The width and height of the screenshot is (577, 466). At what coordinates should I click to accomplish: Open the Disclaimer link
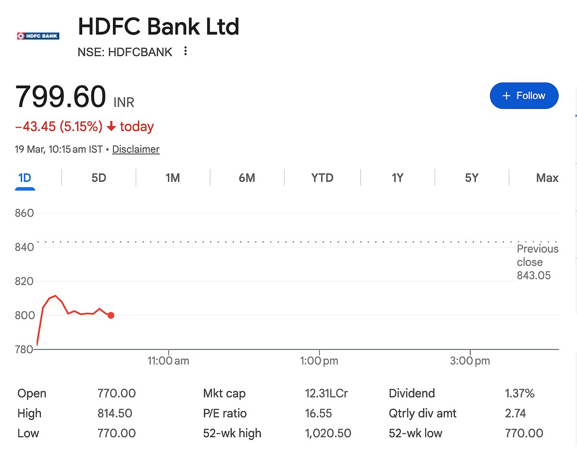pyautogui.click(x=136, y=149)
